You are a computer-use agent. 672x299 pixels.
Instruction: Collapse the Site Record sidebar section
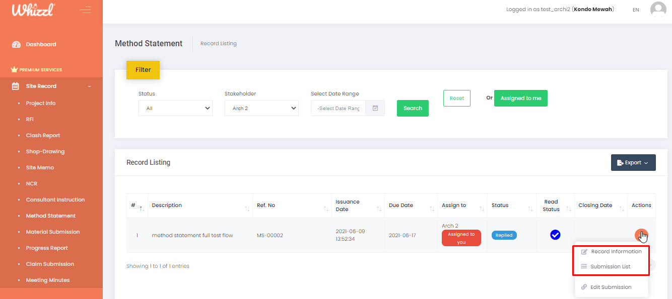pos(90,86)
